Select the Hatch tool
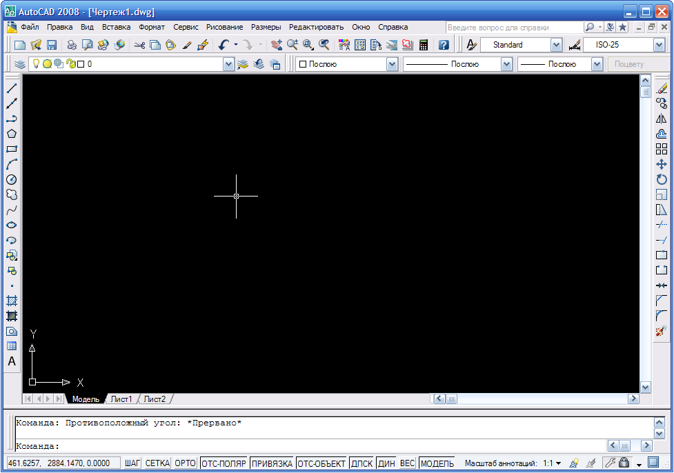674x473 pixels. point(12,301)
